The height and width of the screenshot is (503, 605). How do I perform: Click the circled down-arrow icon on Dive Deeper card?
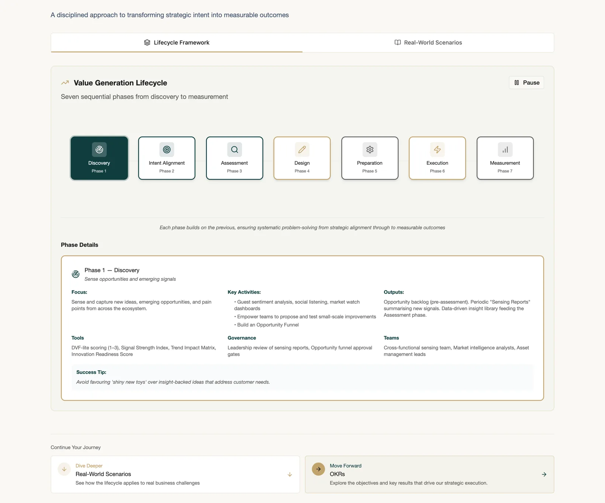coord(64,469)
